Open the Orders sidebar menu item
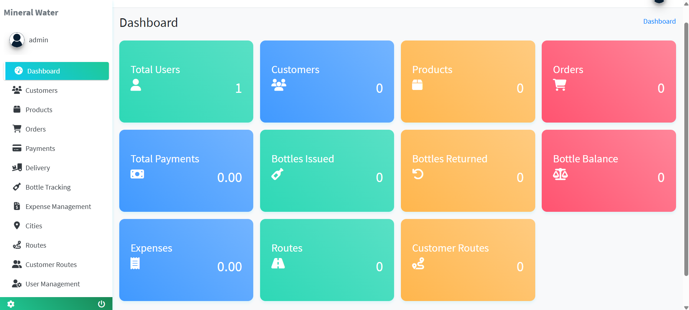The image size is (689, 310). (x=56, y=129)
